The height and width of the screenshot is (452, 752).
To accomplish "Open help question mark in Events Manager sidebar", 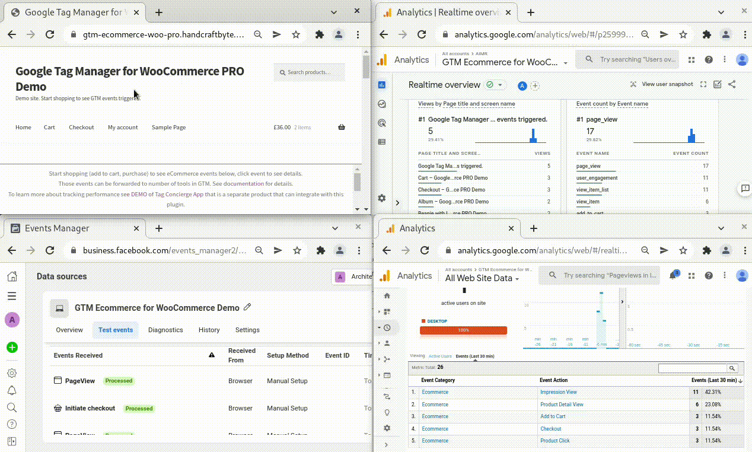I will point(12,424).
